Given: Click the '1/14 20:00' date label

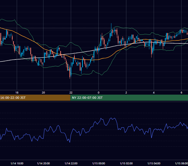Looking at the screenshot, I should click(43, 163).
